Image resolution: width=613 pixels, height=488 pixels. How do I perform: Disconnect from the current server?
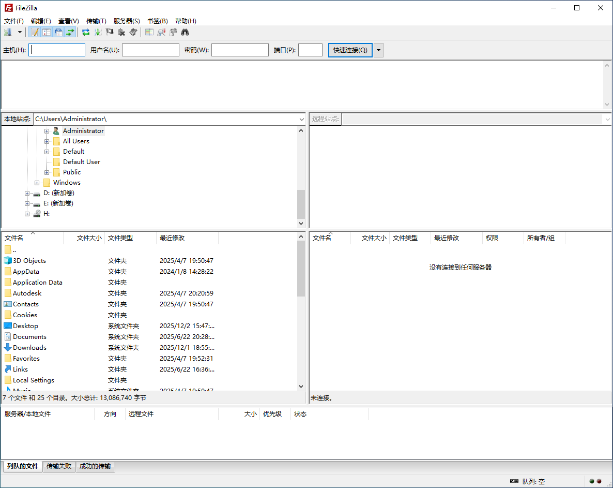(121, 32)
